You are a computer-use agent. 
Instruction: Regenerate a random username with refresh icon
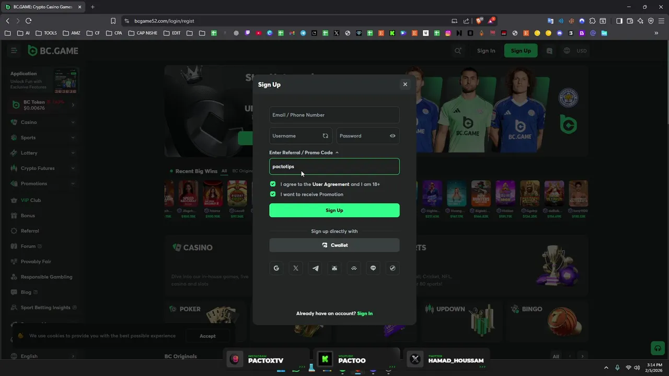click(x=325, y=136)
